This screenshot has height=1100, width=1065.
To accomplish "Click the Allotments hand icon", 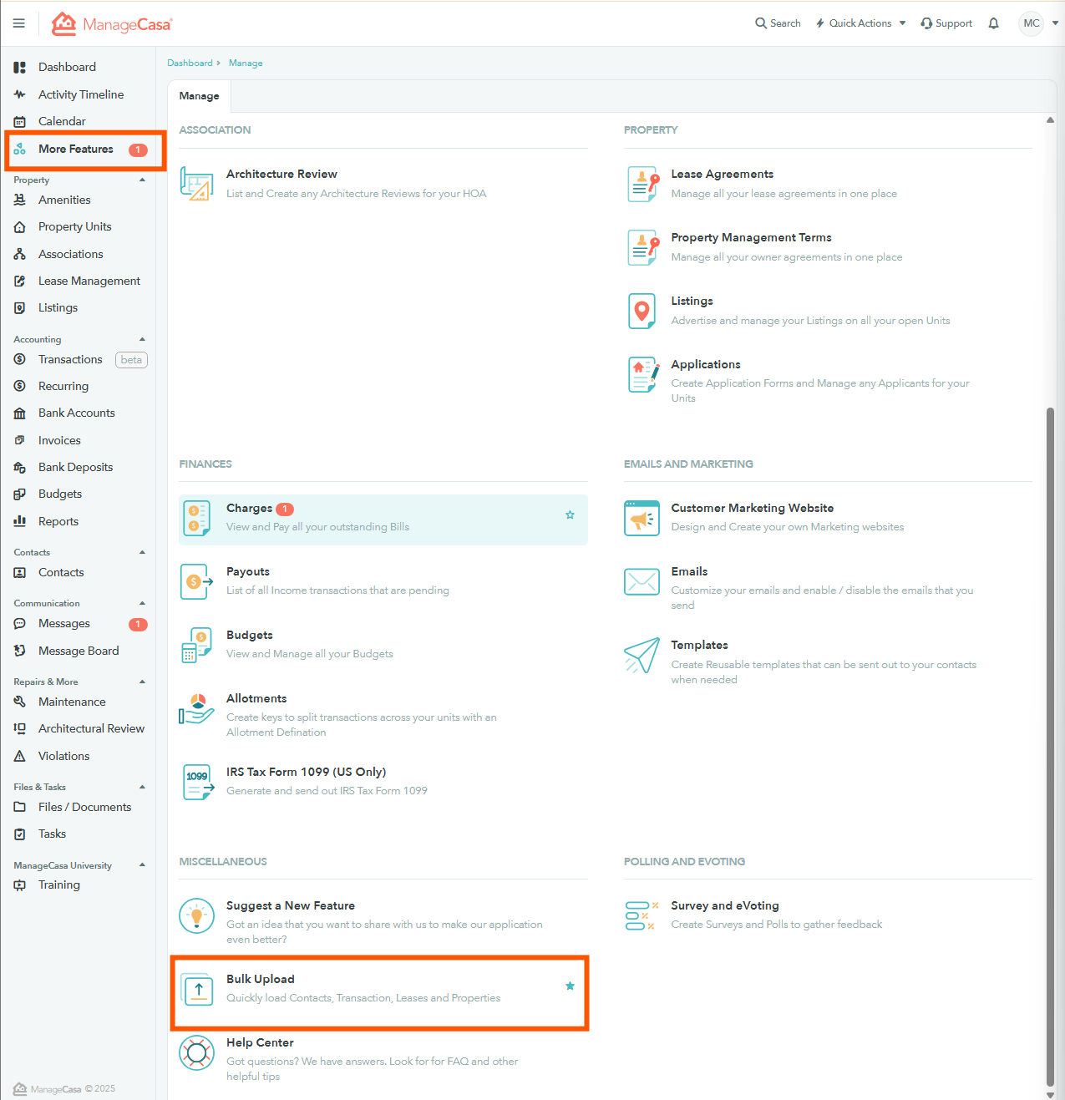I will click(197, 708).
